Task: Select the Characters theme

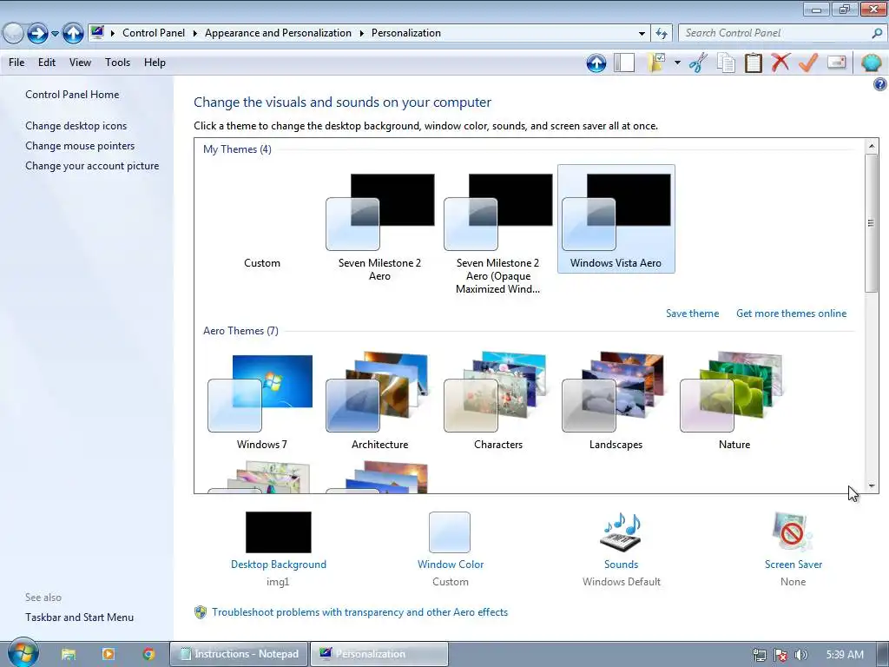Action: tap(497, 400)
